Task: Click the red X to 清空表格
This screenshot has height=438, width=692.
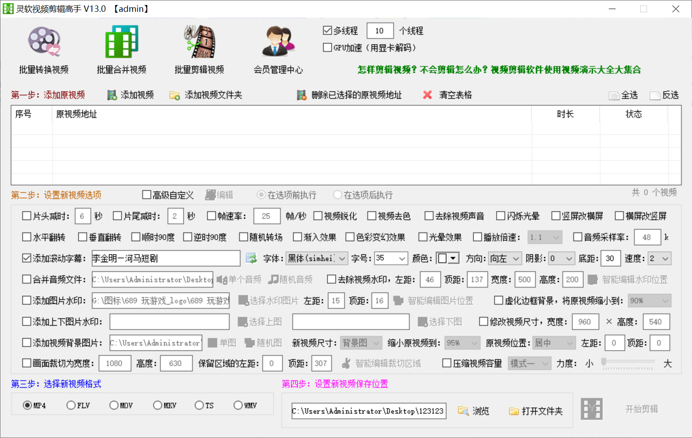Action: click(x=427, y=95)
